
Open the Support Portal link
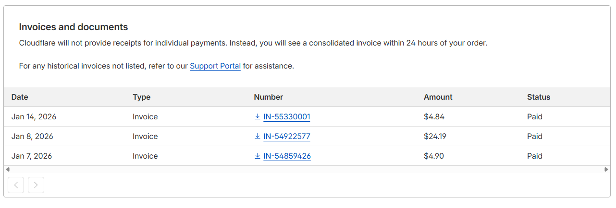click(215, 66)
